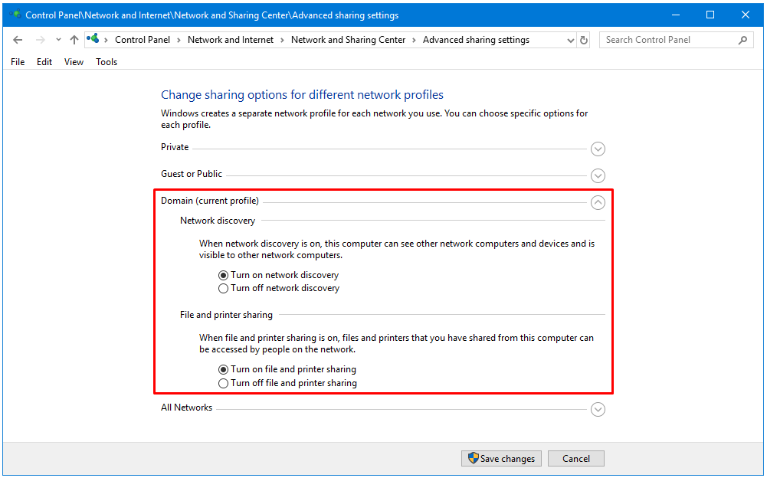The image size is (767, 478).
Task: Expand the All Networks section
Action: (x=598, y=409)
